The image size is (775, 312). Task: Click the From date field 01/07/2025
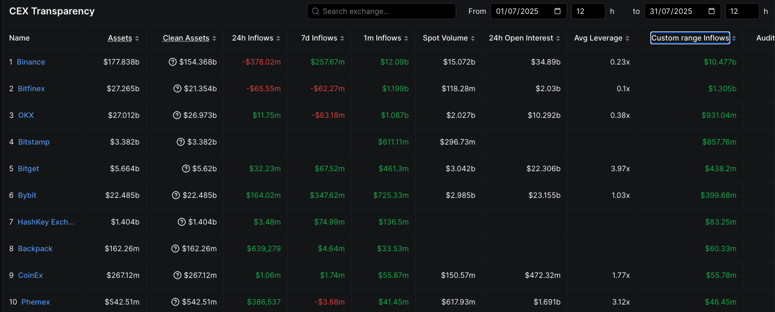529,11
